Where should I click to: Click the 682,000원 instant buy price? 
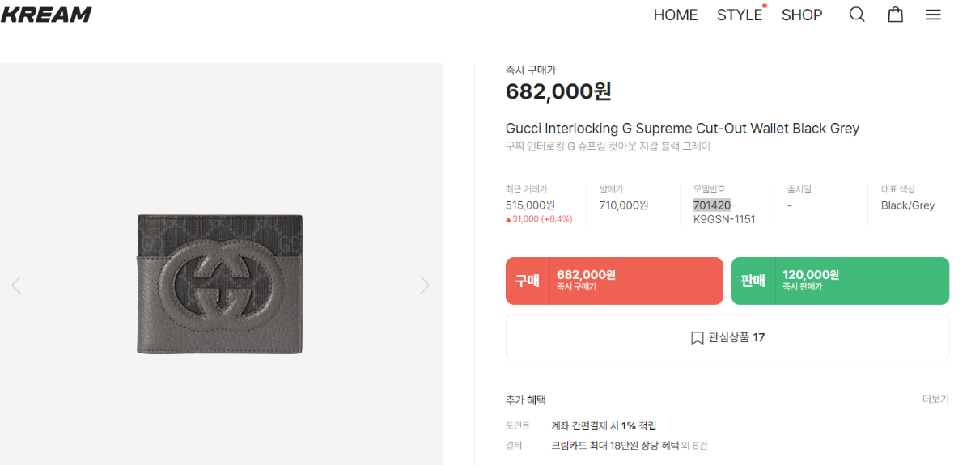[558, 91]
